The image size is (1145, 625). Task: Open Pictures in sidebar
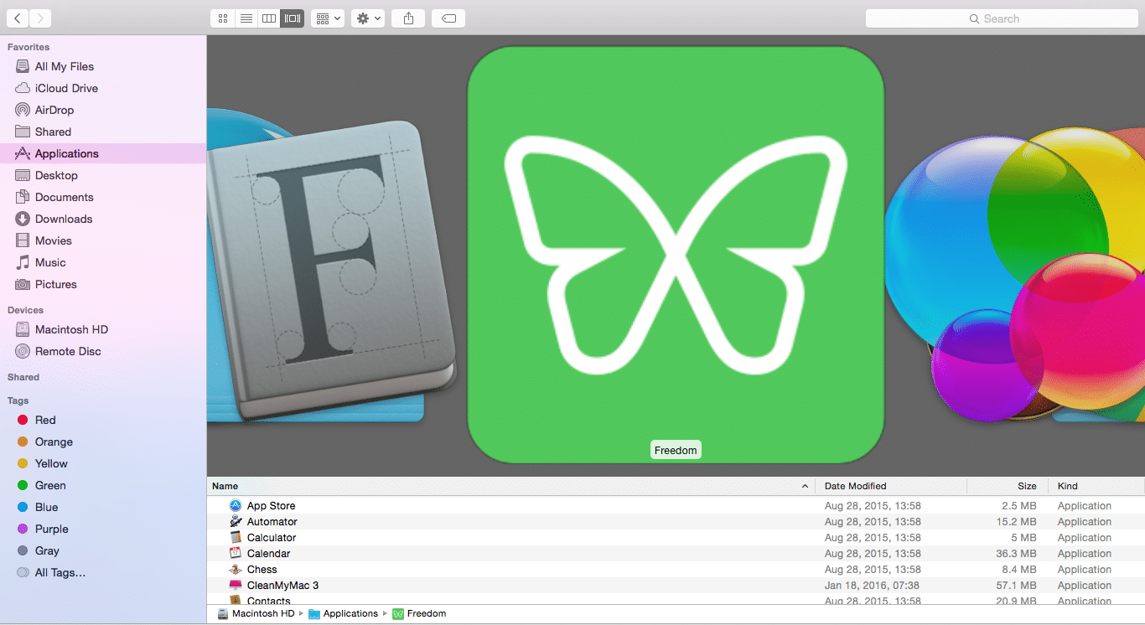point(103,284)
